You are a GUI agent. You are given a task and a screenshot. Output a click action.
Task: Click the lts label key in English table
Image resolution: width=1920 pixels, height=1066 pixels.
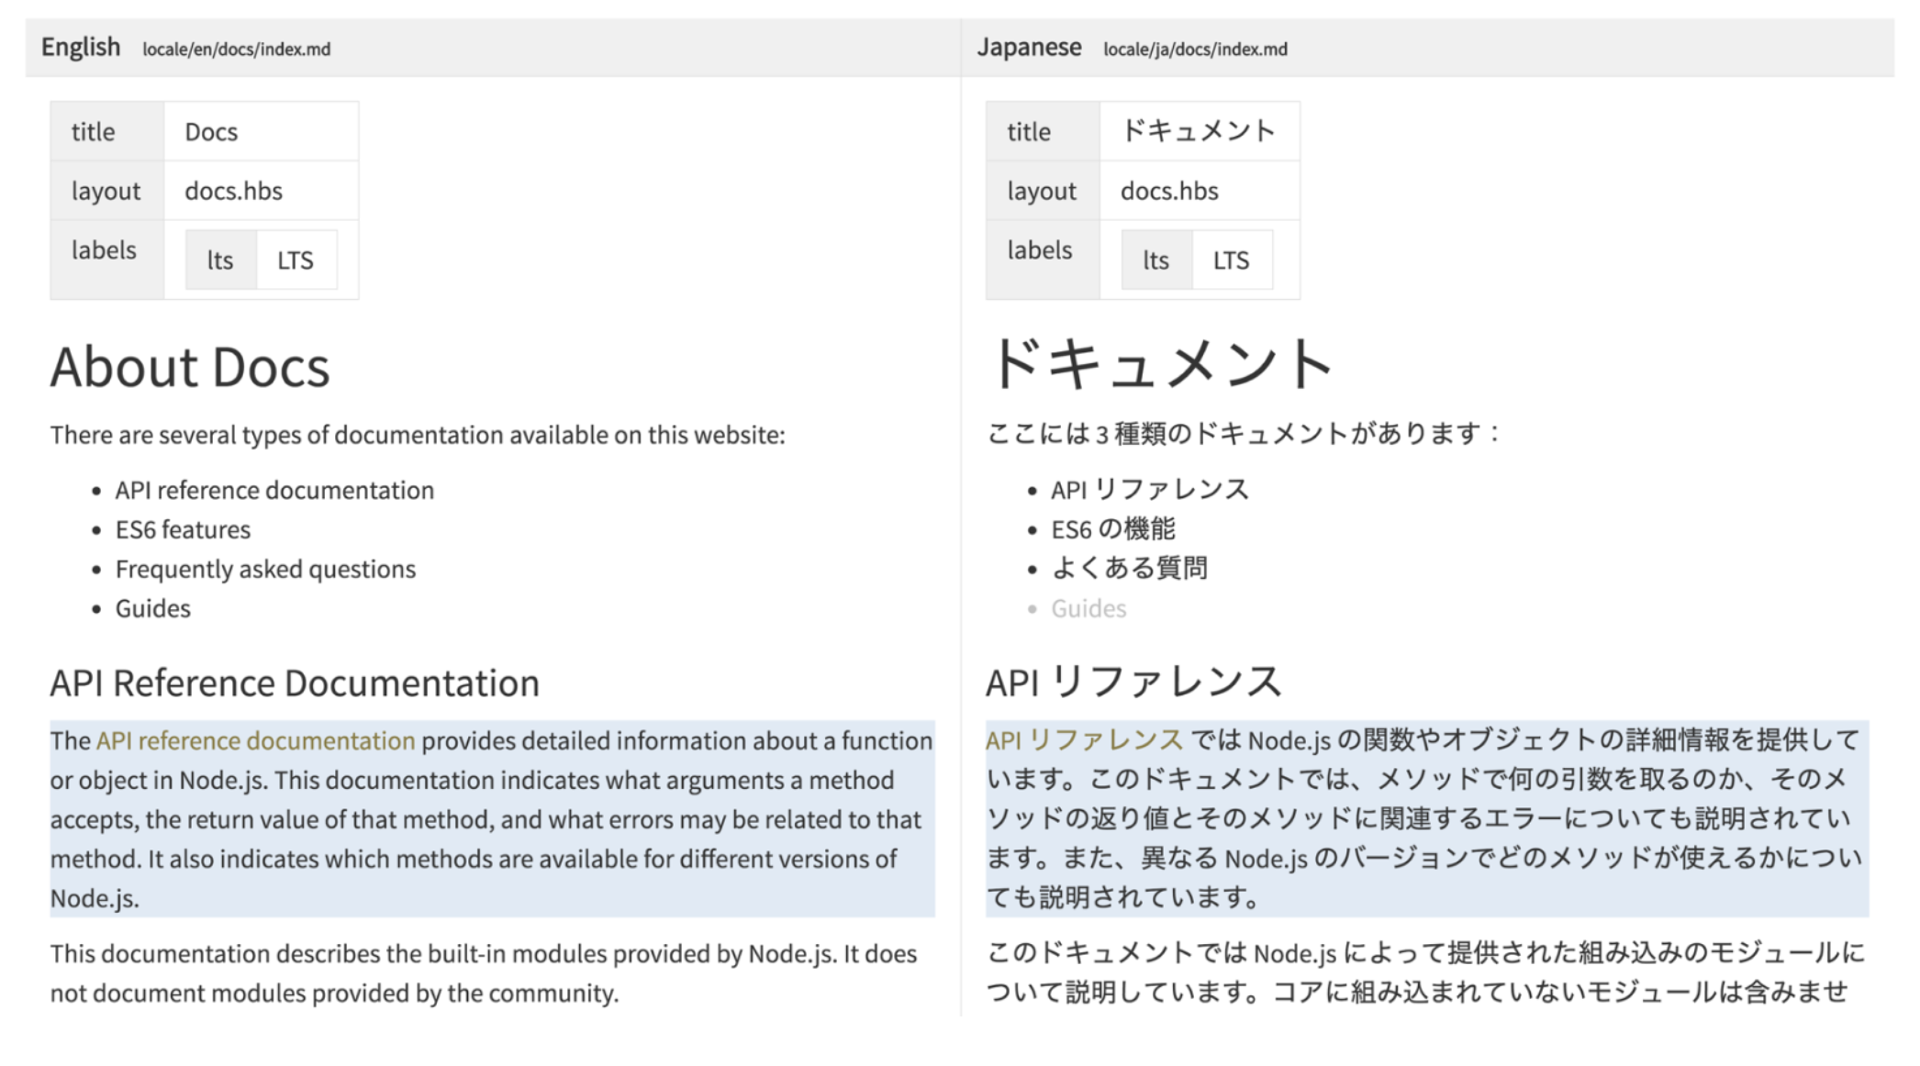pyautogui.click(x=220, y=261)
